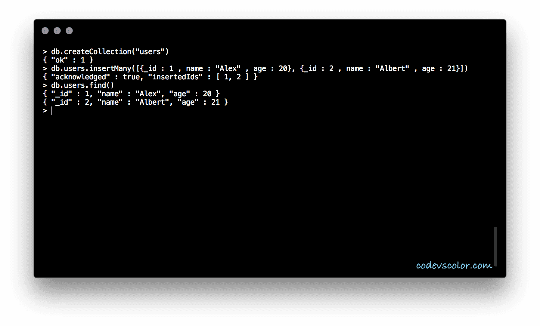Click the third gray zoom dot
540x326 pixels.
pos(69,31)
